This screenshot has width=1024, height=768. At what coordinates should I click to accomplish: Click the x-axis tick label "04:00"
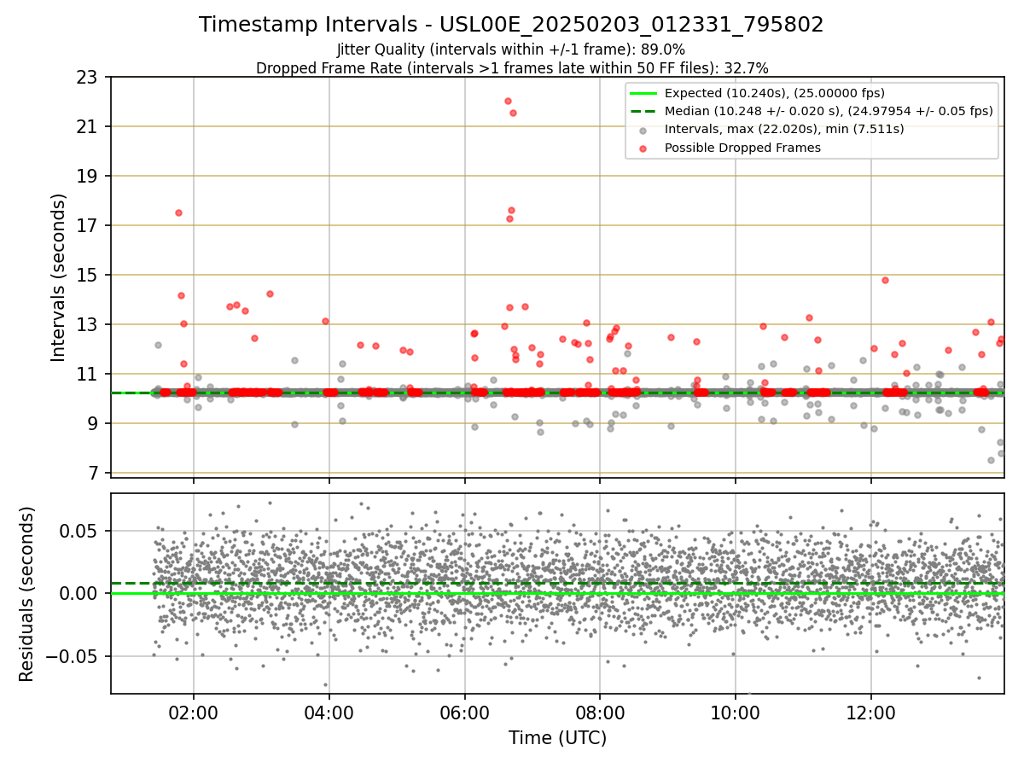coord(329,715)
